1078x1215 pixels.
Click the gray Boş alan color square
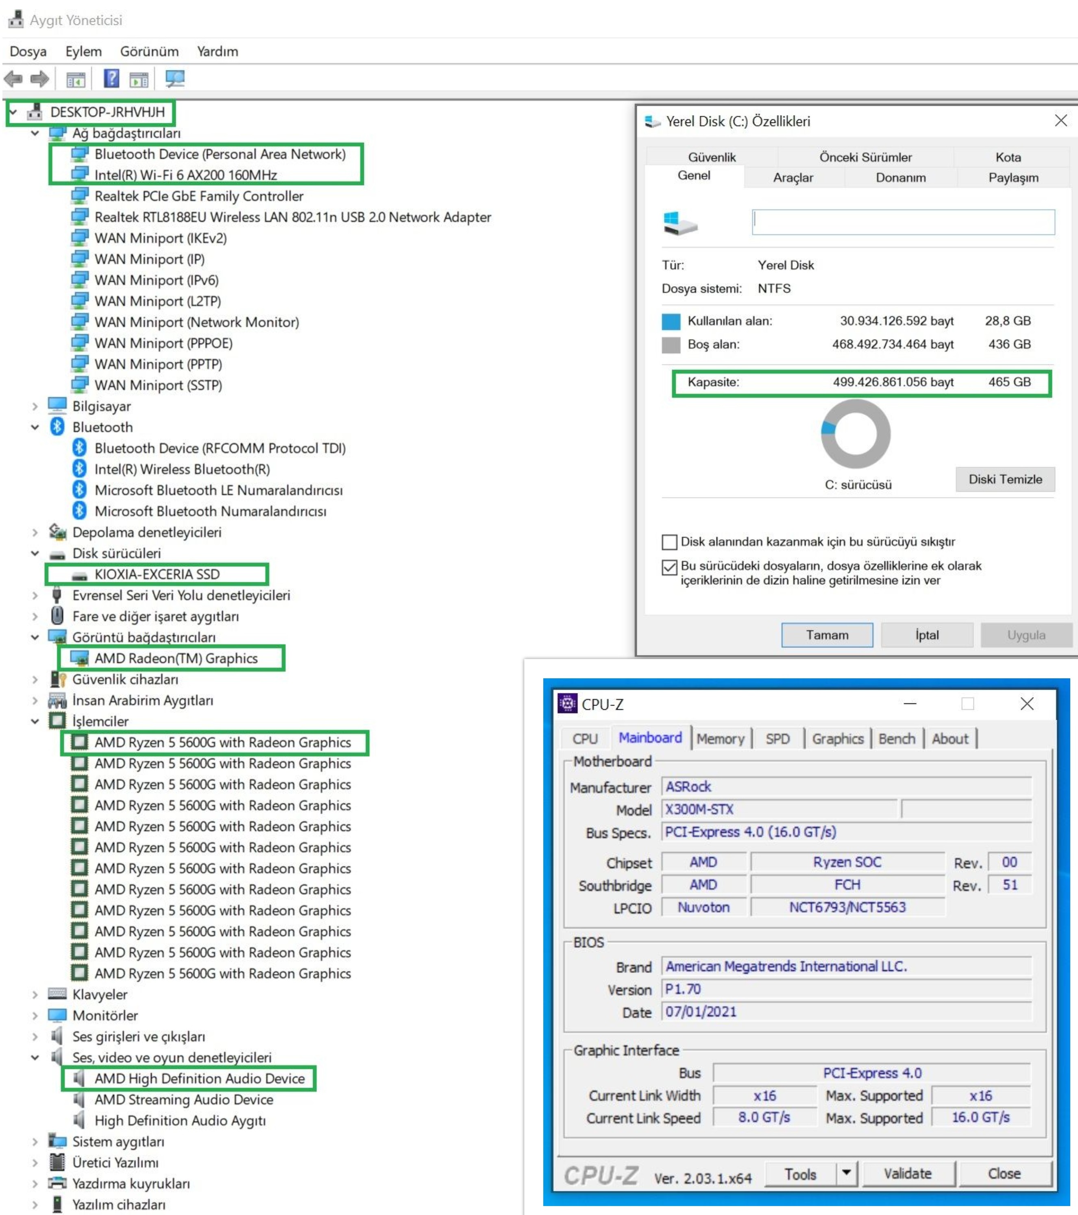point(671,345)
